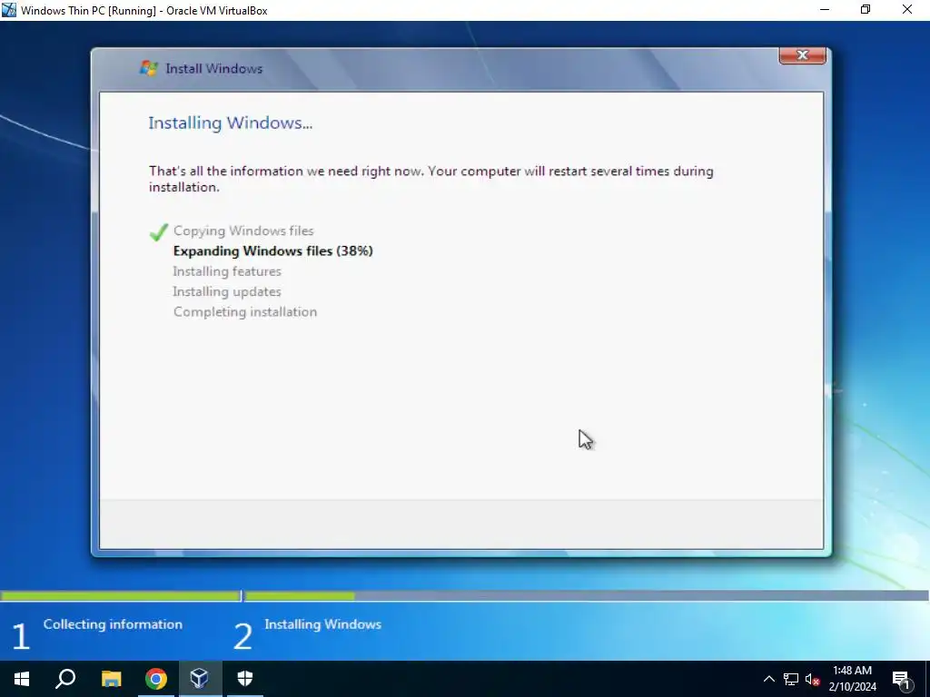Open Windows Security shield in the taskbar

coord(245,679)
